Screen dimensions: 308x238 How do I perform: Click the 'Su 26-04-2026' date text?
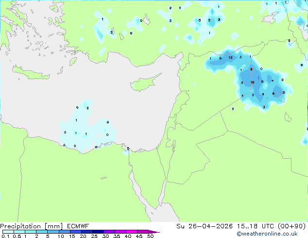point(205,226)
